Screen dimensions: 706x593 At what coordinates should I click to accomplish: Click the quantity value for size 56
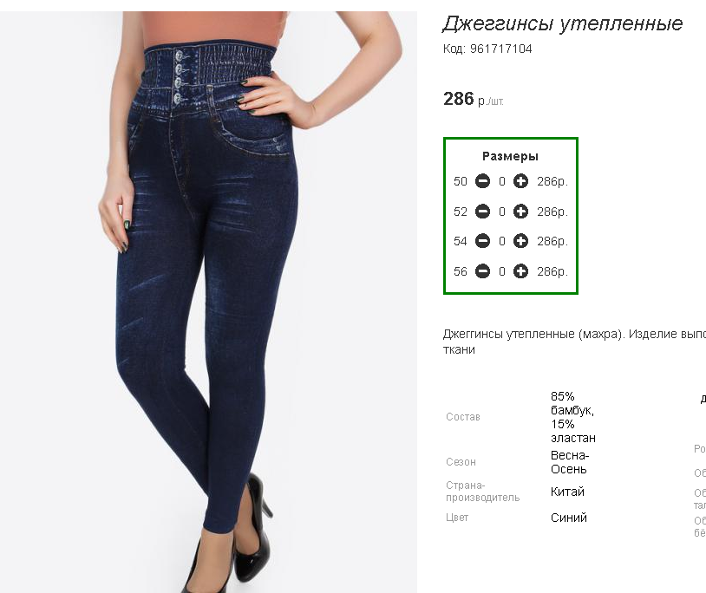tap(501, 271)
